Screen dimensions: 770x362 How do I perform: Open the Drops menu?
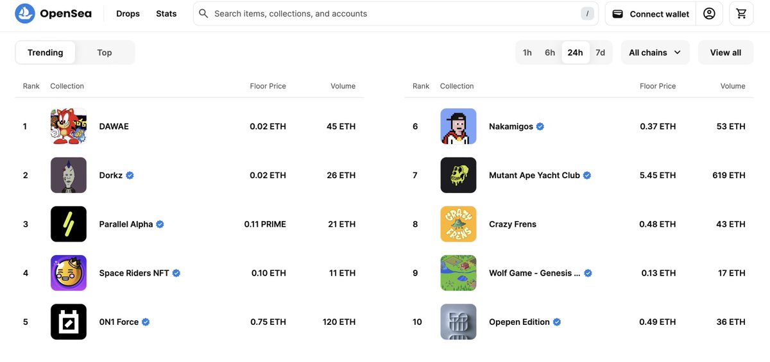tap(128, 13)
